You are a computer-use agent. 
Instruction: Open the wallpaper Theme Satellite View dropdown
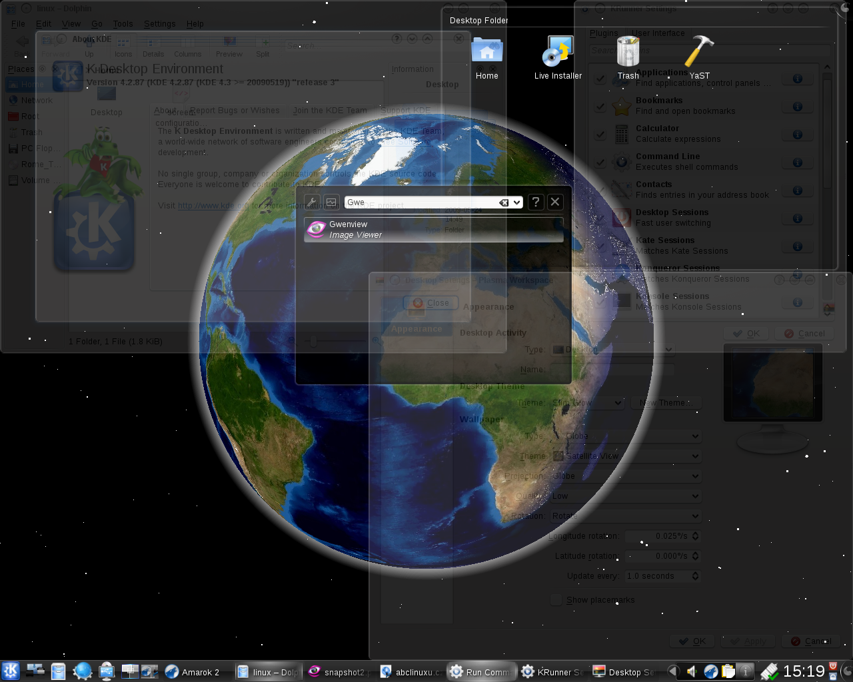[x=626, y=456]
